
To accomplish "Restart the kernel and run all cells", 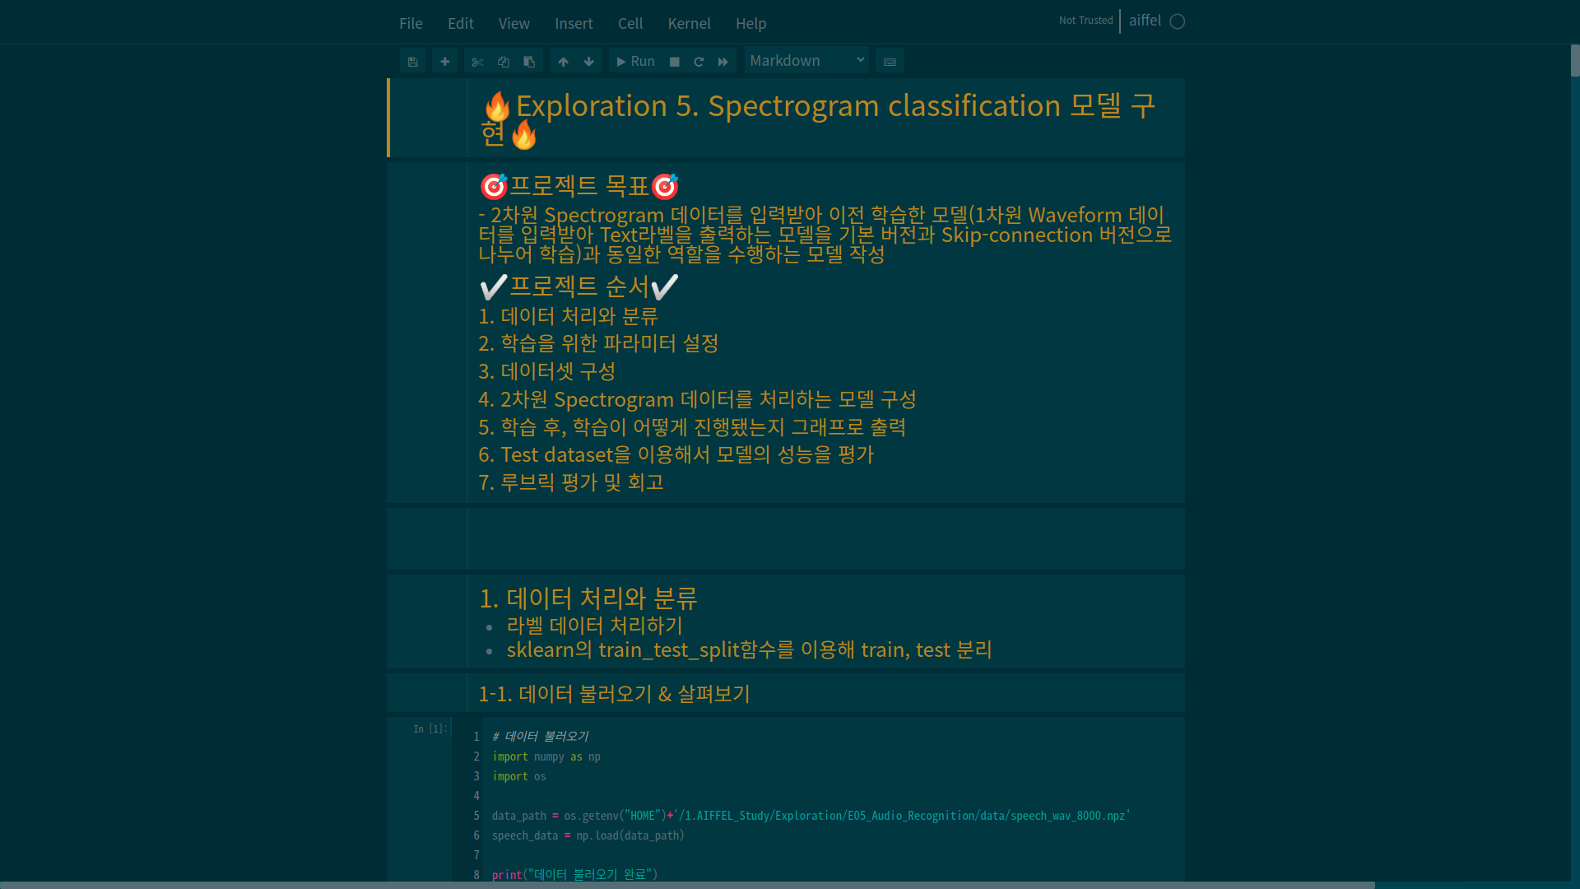I will (x=723, y=62).
